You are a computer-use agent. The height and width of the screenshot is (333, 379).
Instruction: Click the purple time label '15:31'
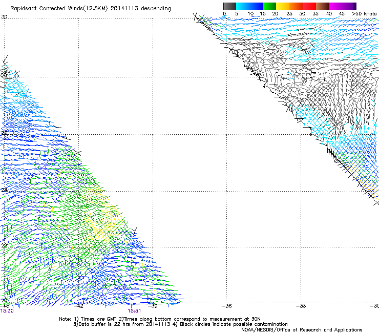pos(134,311)
